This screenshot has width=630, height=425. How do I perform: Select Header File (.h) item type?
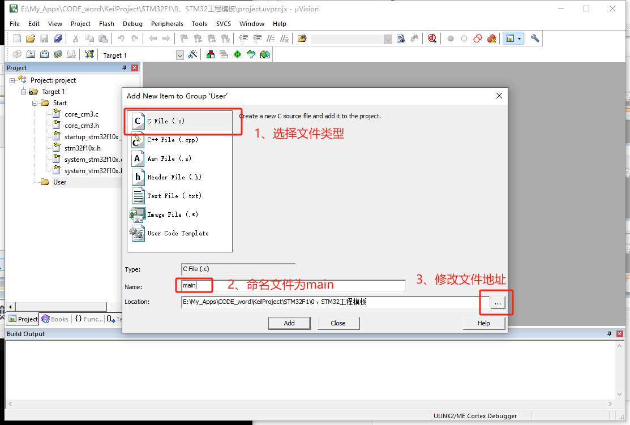[x=179, y=177]
